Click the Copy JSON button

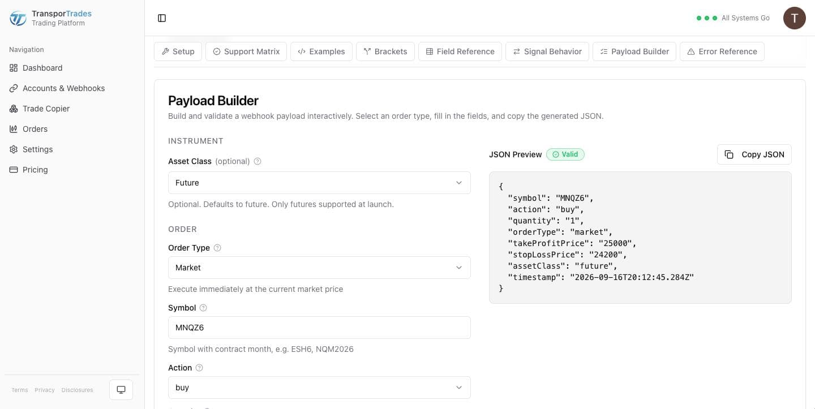point(754,154)
